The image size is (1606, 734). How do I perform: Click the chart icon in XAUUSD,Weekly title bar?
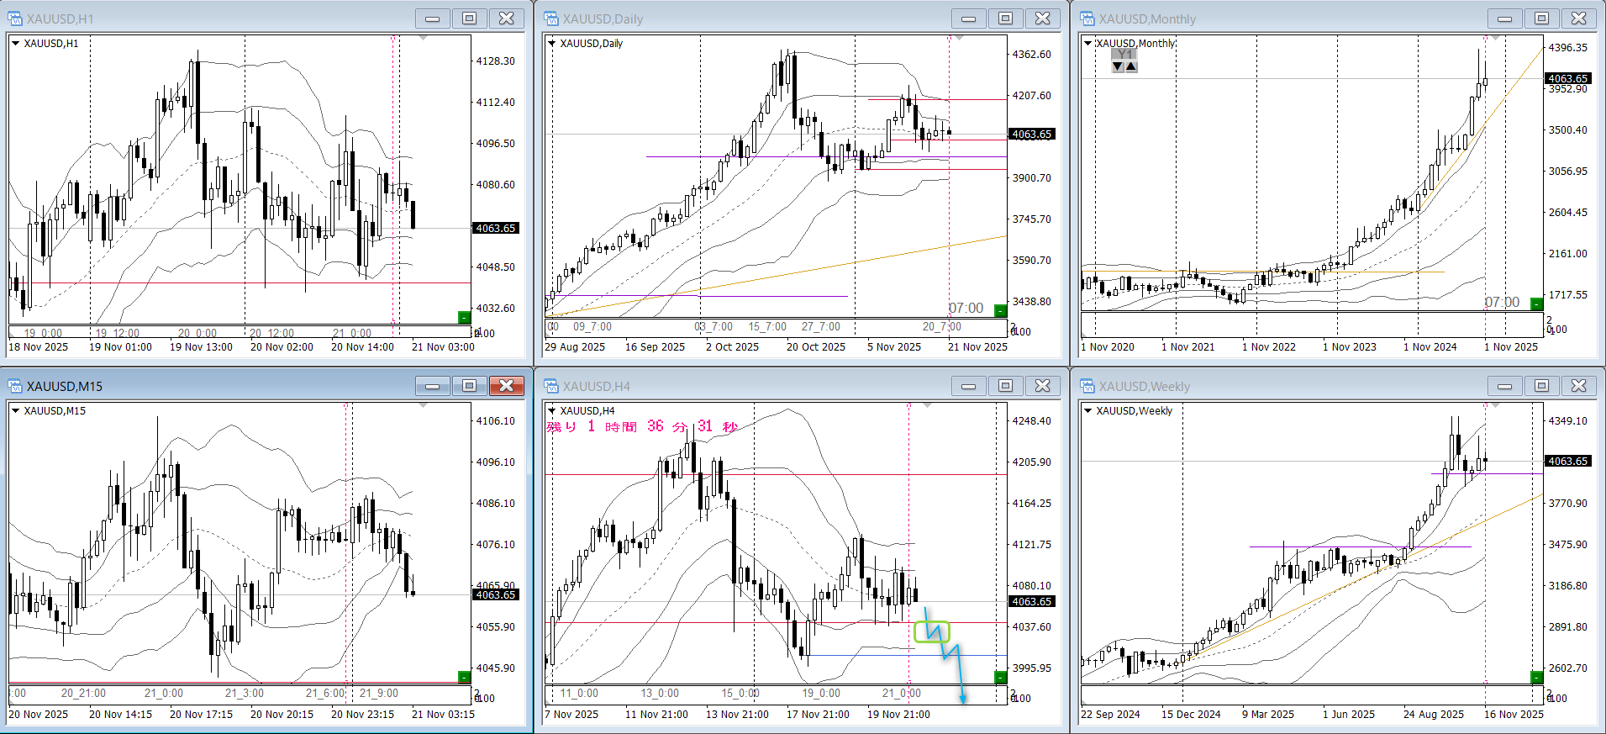(x=1087, y=386)
